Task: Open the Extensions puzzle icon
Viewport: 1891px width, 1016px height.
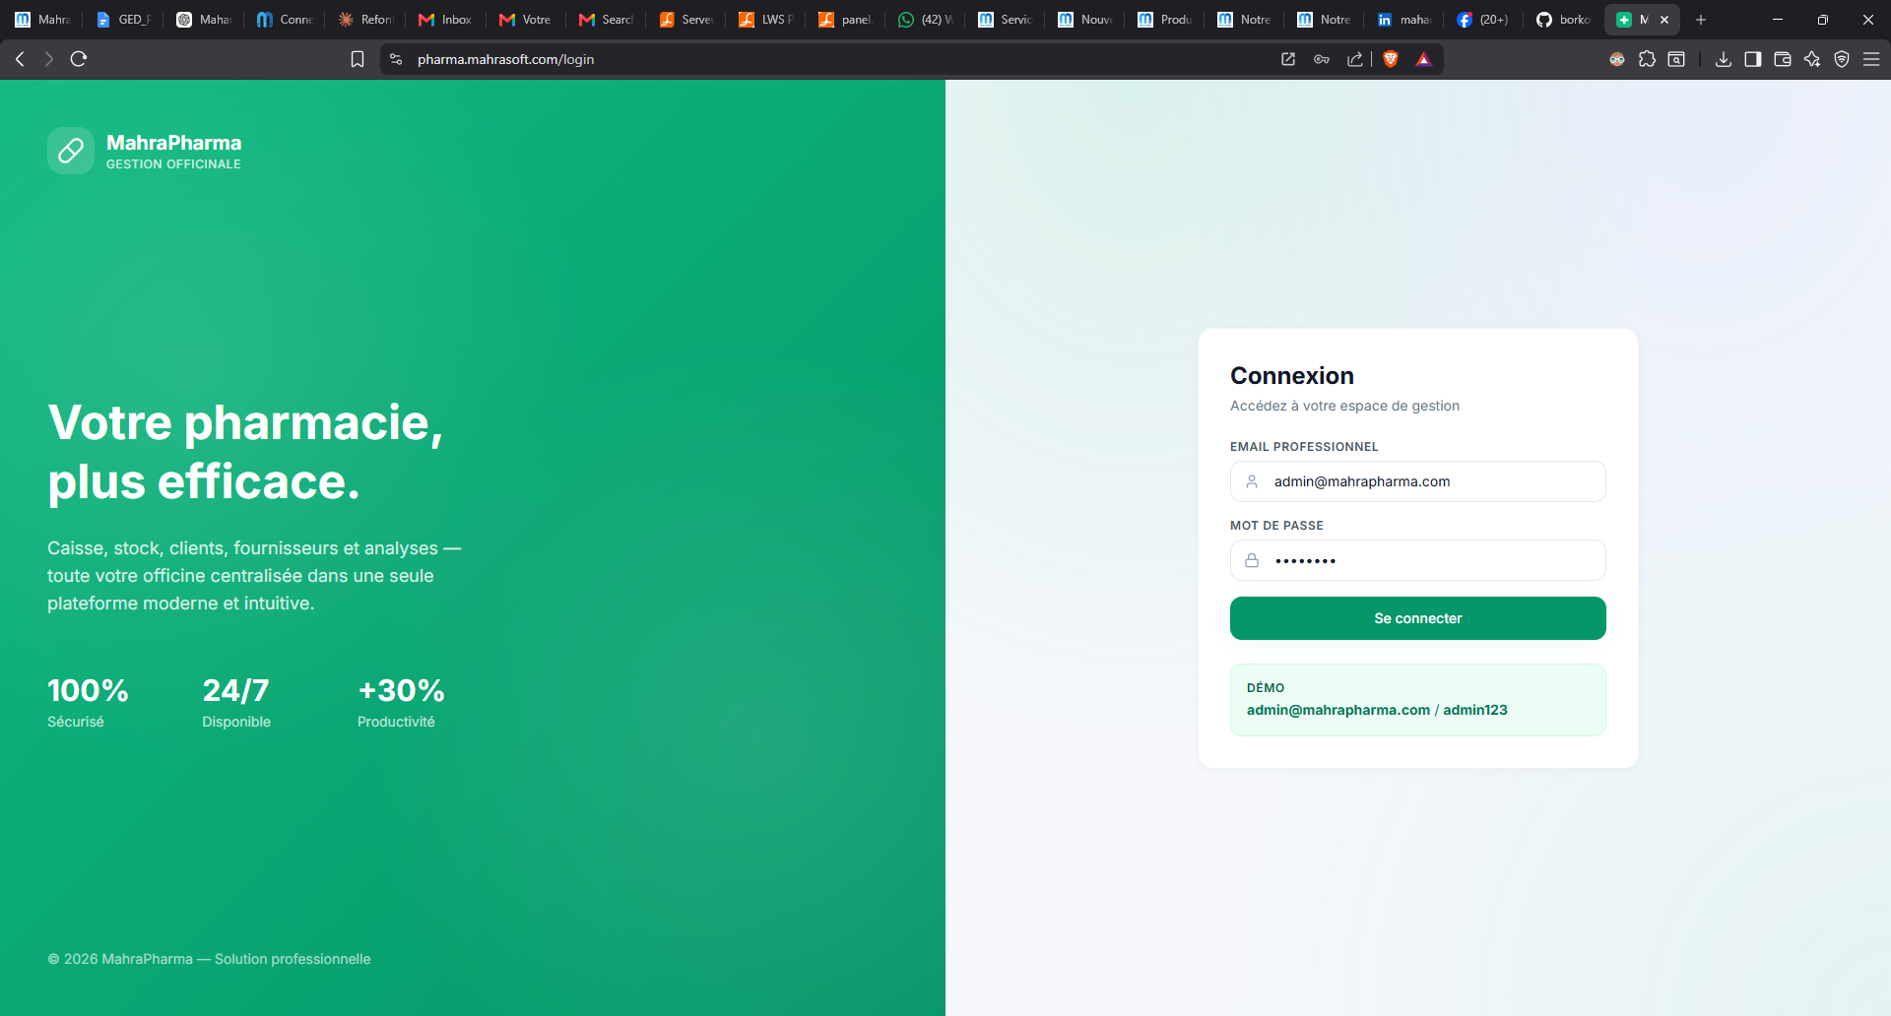Action: (1647, 59)
